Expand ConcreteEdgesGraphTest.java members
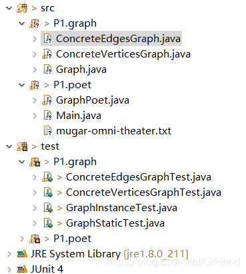The height and width of the screenshot is (274, 246). pos(35,177)
